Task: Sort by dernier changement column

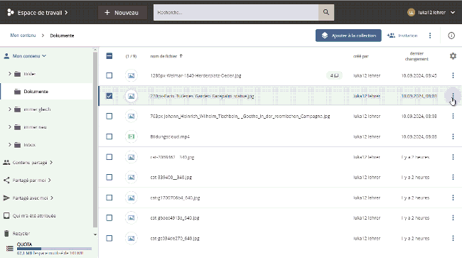Action: 417,56
